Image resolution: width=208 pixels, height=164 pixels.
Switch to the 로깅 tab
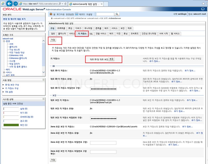click(x=70, y=28)
